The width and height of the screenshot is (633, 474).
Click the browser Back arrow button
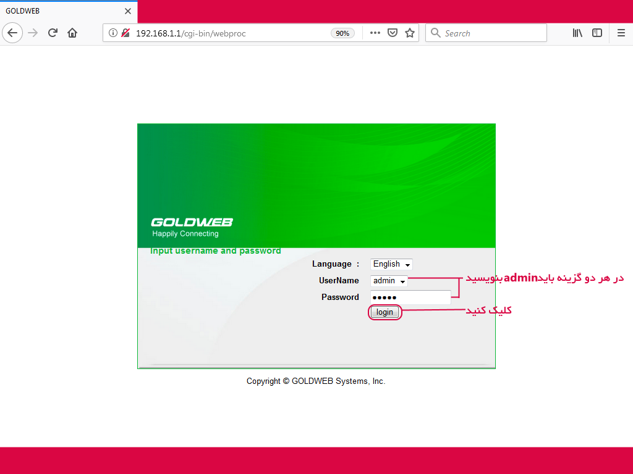click(12, 33)
